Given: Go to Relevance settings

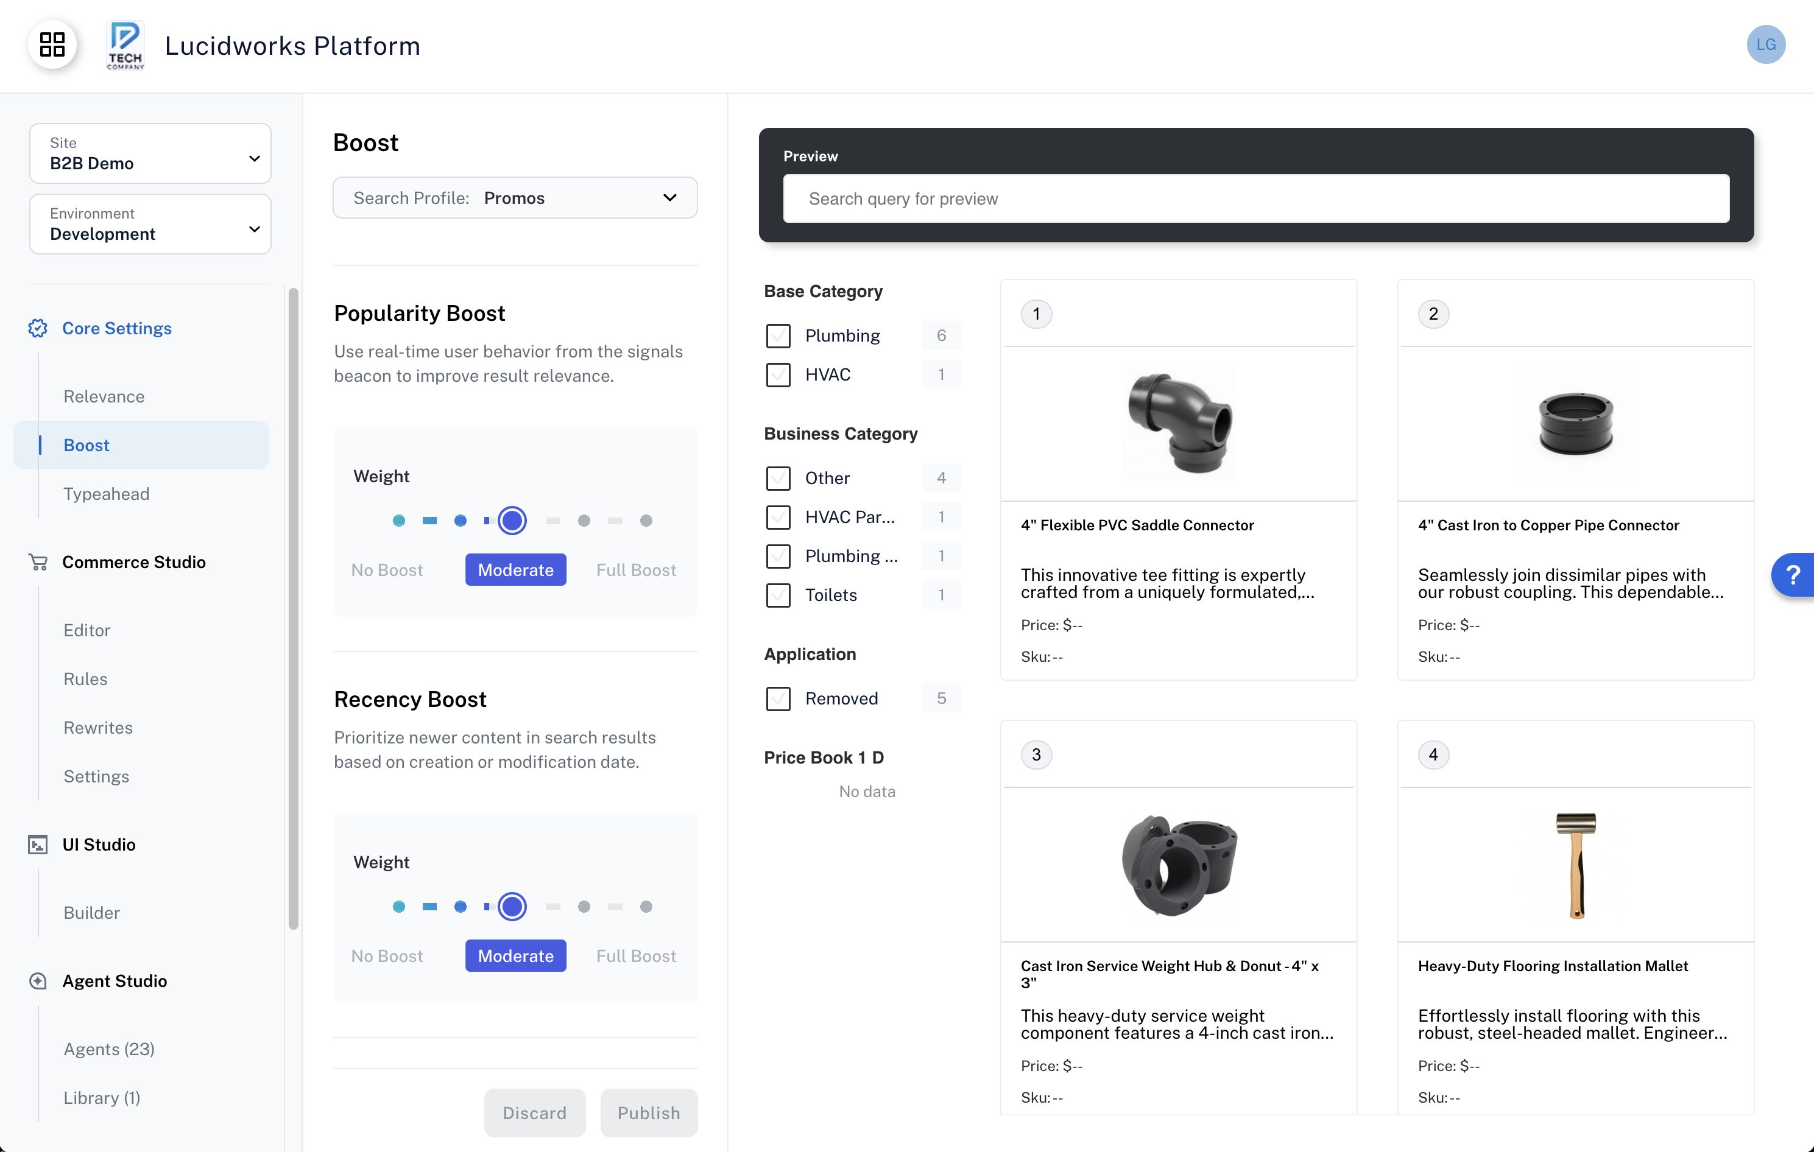Looking at the screenshot, I should (104, 396).
